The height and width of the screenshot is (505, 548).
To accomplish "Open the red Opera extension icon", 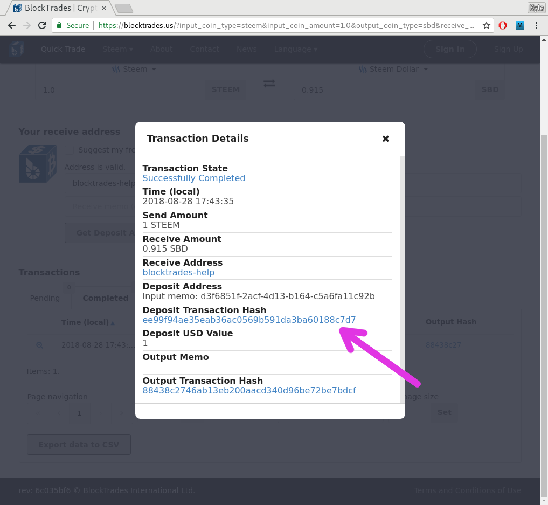I will pos(503,25).
